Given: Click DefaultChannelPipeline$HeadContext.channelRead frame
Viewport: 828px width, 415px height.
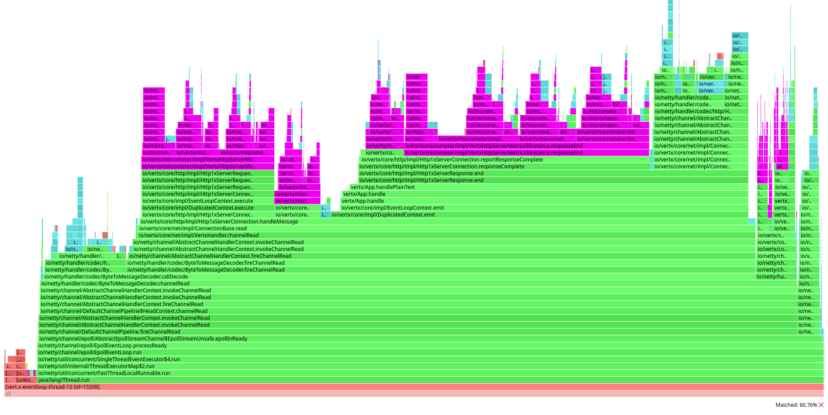Looking at the screenshot, I should 418,311.
